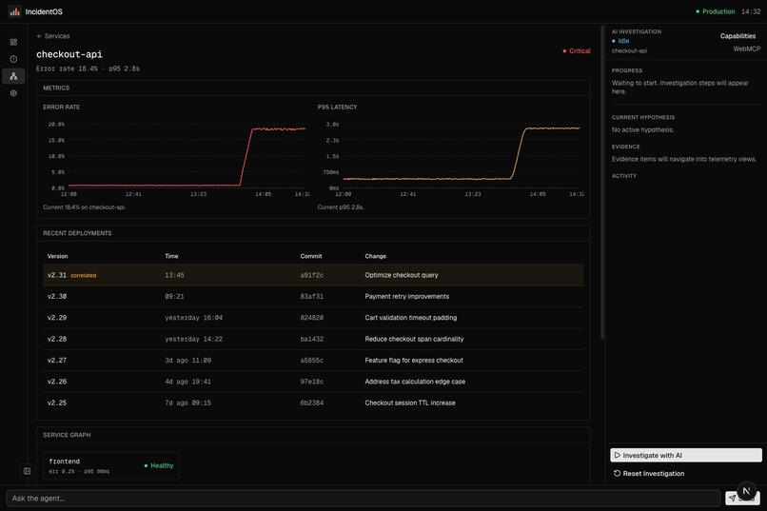Screen dimensions: 767x511
Task: Click commit 824820
Action: pos(312,318)
